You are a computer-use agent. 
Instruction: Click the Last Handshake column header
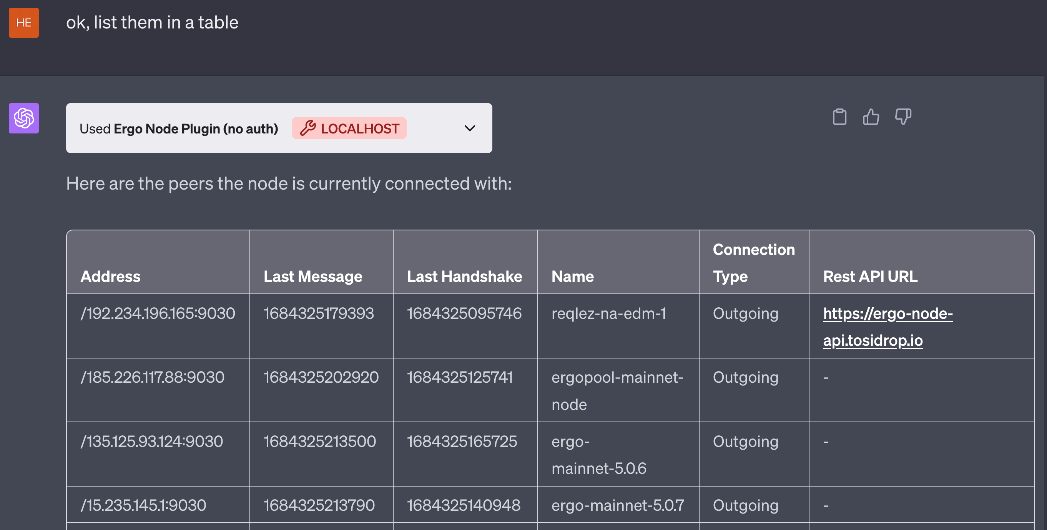tap(464, 277)
